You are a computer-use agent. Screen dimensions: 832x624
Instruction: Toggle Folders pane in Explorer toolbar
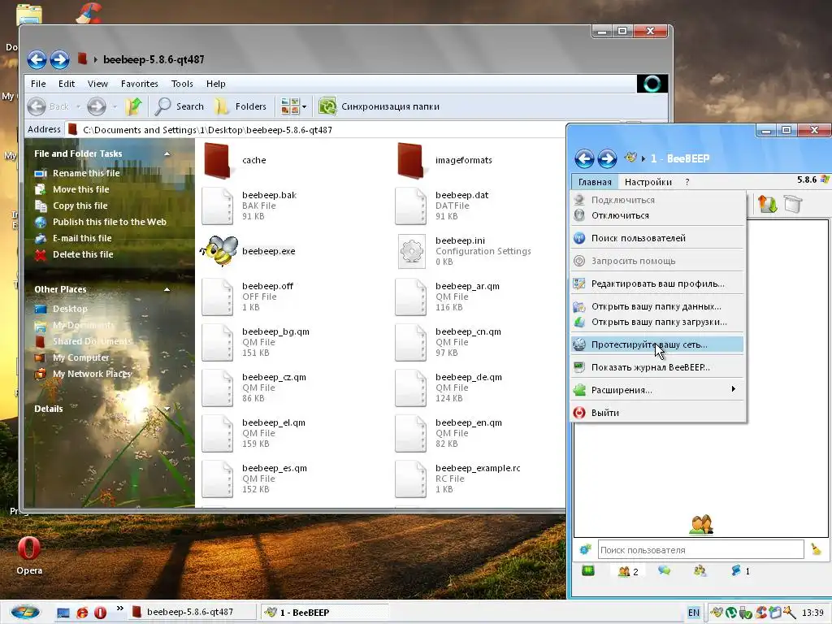pos(240,106)
